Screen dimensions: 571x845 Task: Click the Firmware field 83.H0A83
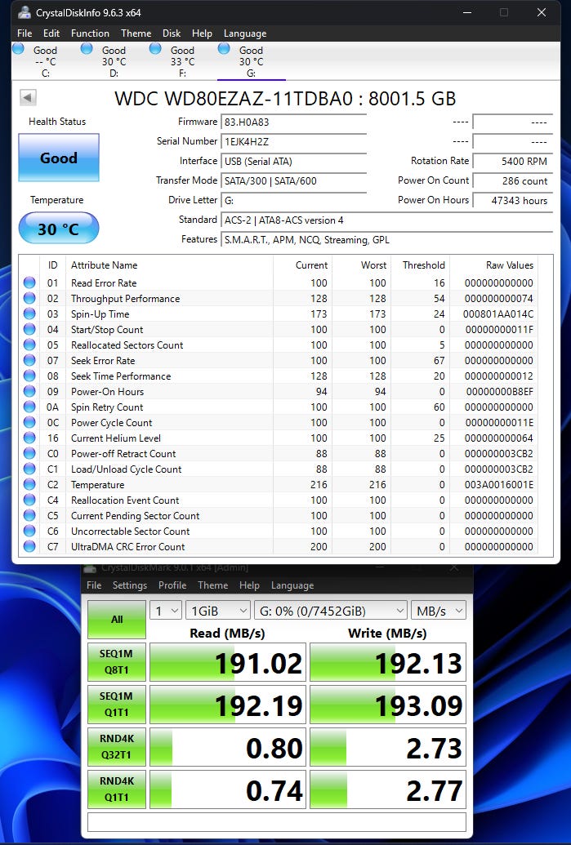pyautogui.click(x=294, y=122)
